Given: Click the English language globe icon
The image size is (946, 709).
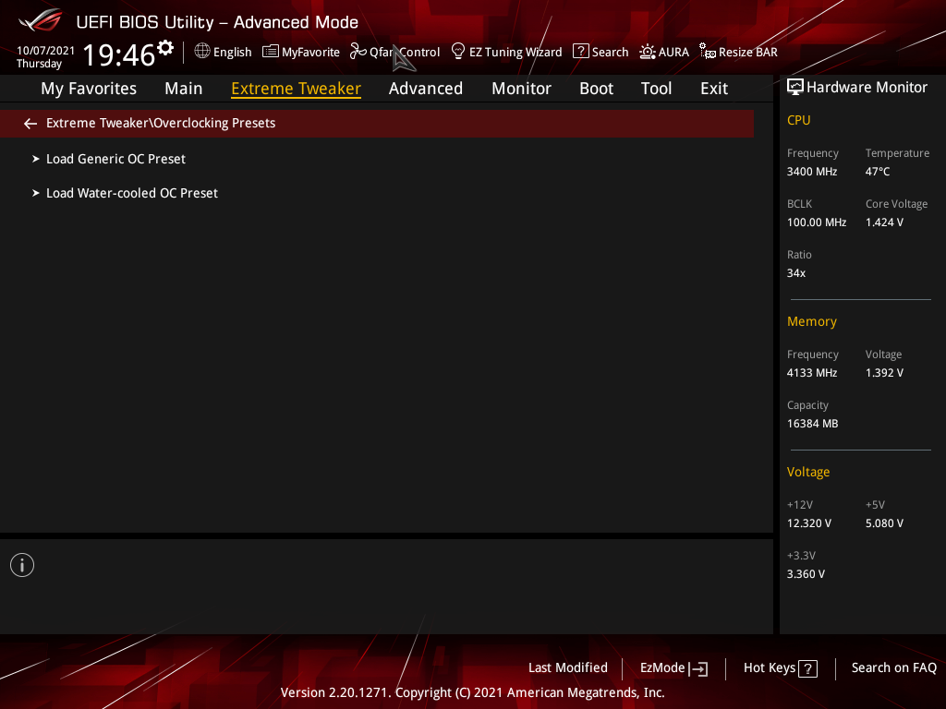Looking at the screenshot, I should 202,52.
